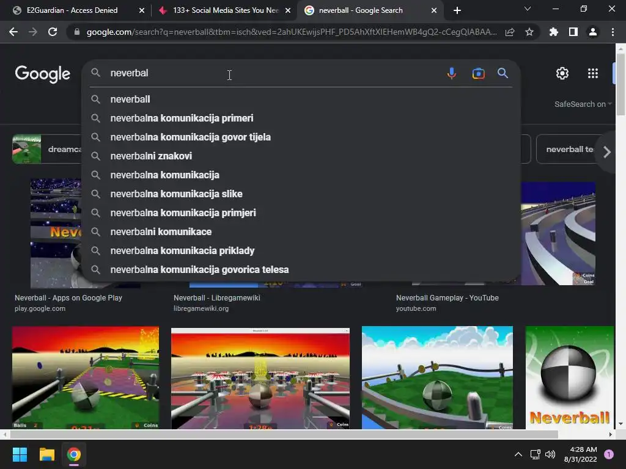The image size is (626, 469).
Task: Click the address bar URL
Action: [292, 32]
